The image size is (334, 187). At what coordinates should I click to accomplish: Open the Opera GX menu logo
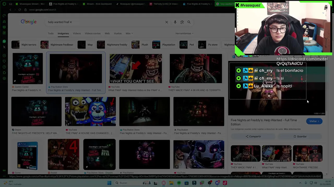click(4, 4)
